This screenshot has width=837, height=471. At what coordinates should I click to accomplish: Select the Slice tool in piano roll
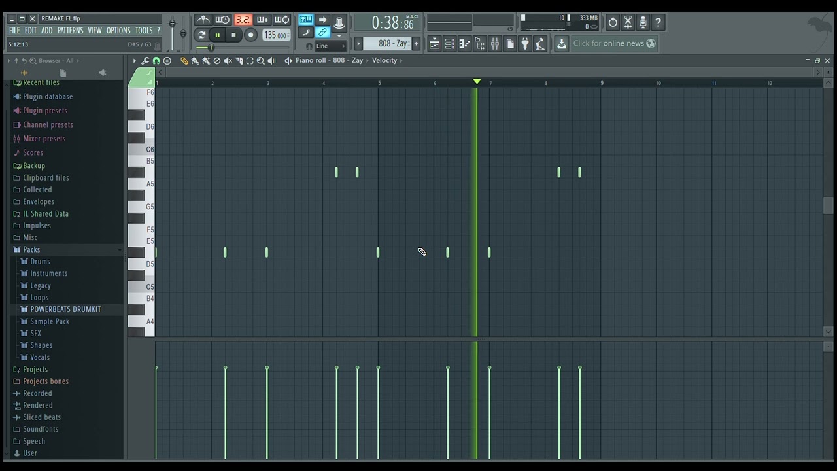239,61
